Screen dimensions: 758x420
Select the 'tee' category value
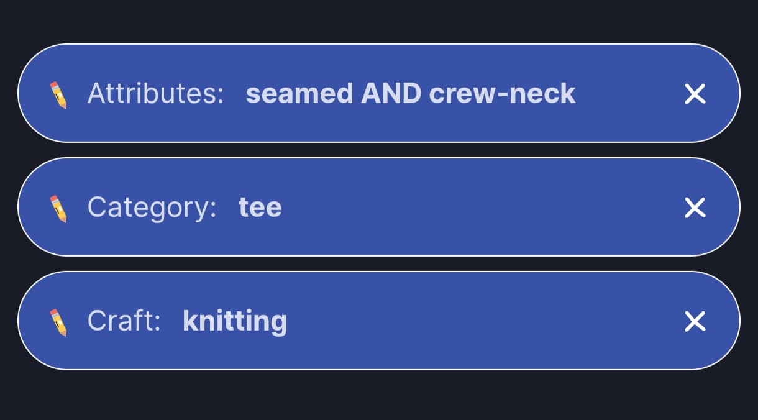[x=260, y=208]
